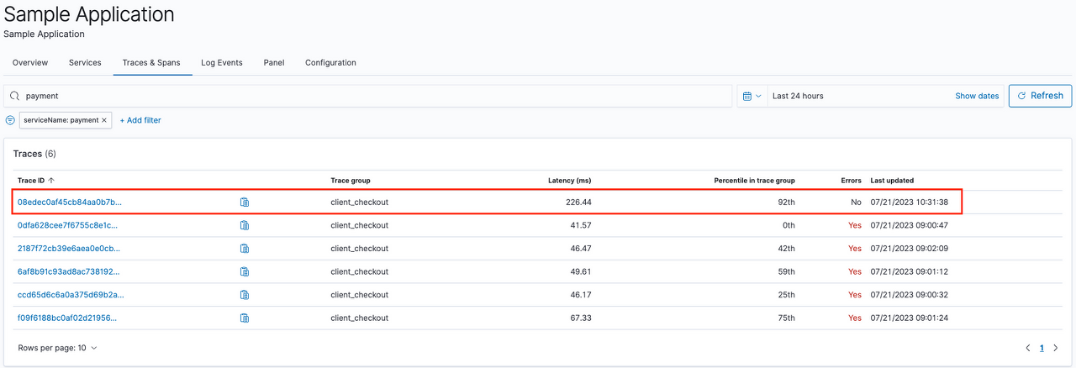
Task: Click the 59th percentile cell
Action: point(786,271)
